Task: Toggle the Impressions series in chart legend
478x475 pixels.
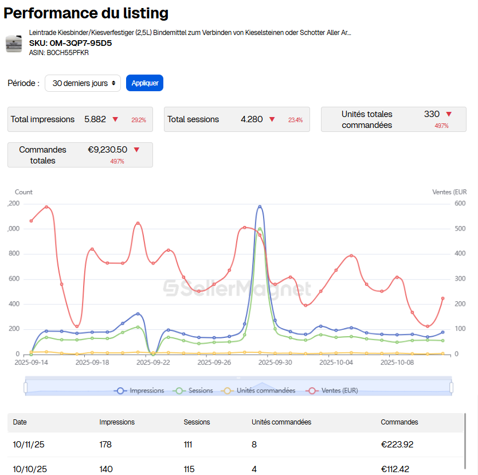Action: (x=139, y=391)
